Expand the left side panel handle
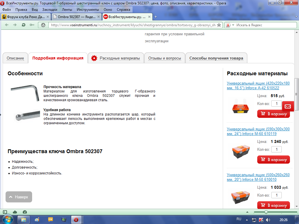The image size is (299, 224). (1, 115)
